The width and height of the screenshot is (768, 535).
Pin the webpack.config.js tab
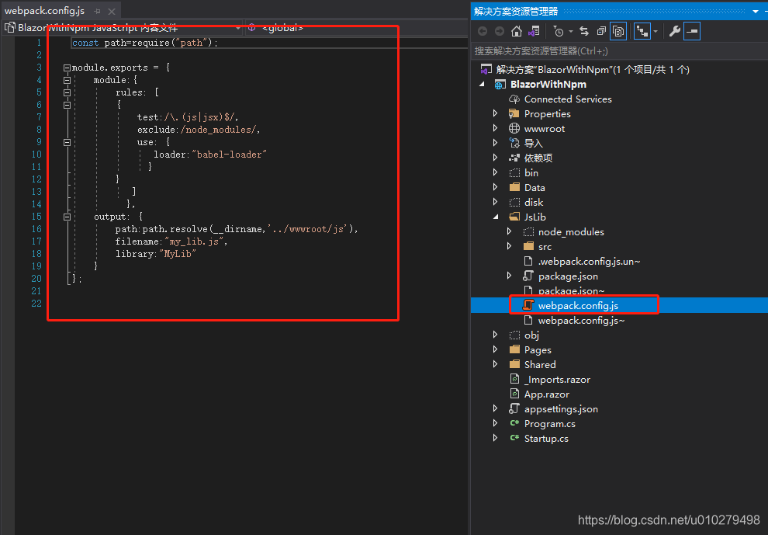click(x=97, y=11)
